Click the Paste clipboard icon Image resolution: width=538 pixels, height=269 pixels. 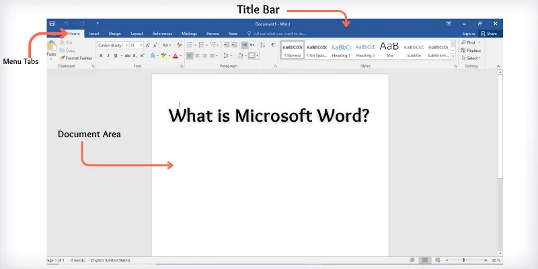(x=52, y=46)
